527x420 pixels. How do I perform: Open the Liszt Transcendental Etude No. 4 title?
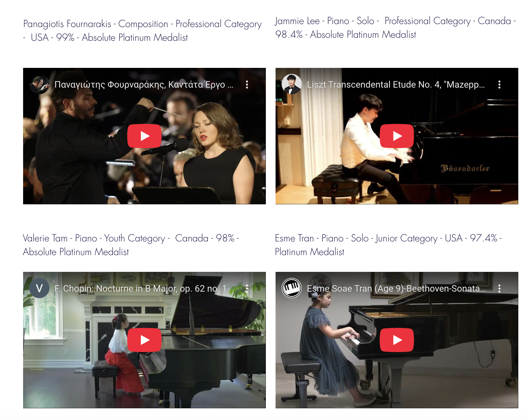click(396, 85)
